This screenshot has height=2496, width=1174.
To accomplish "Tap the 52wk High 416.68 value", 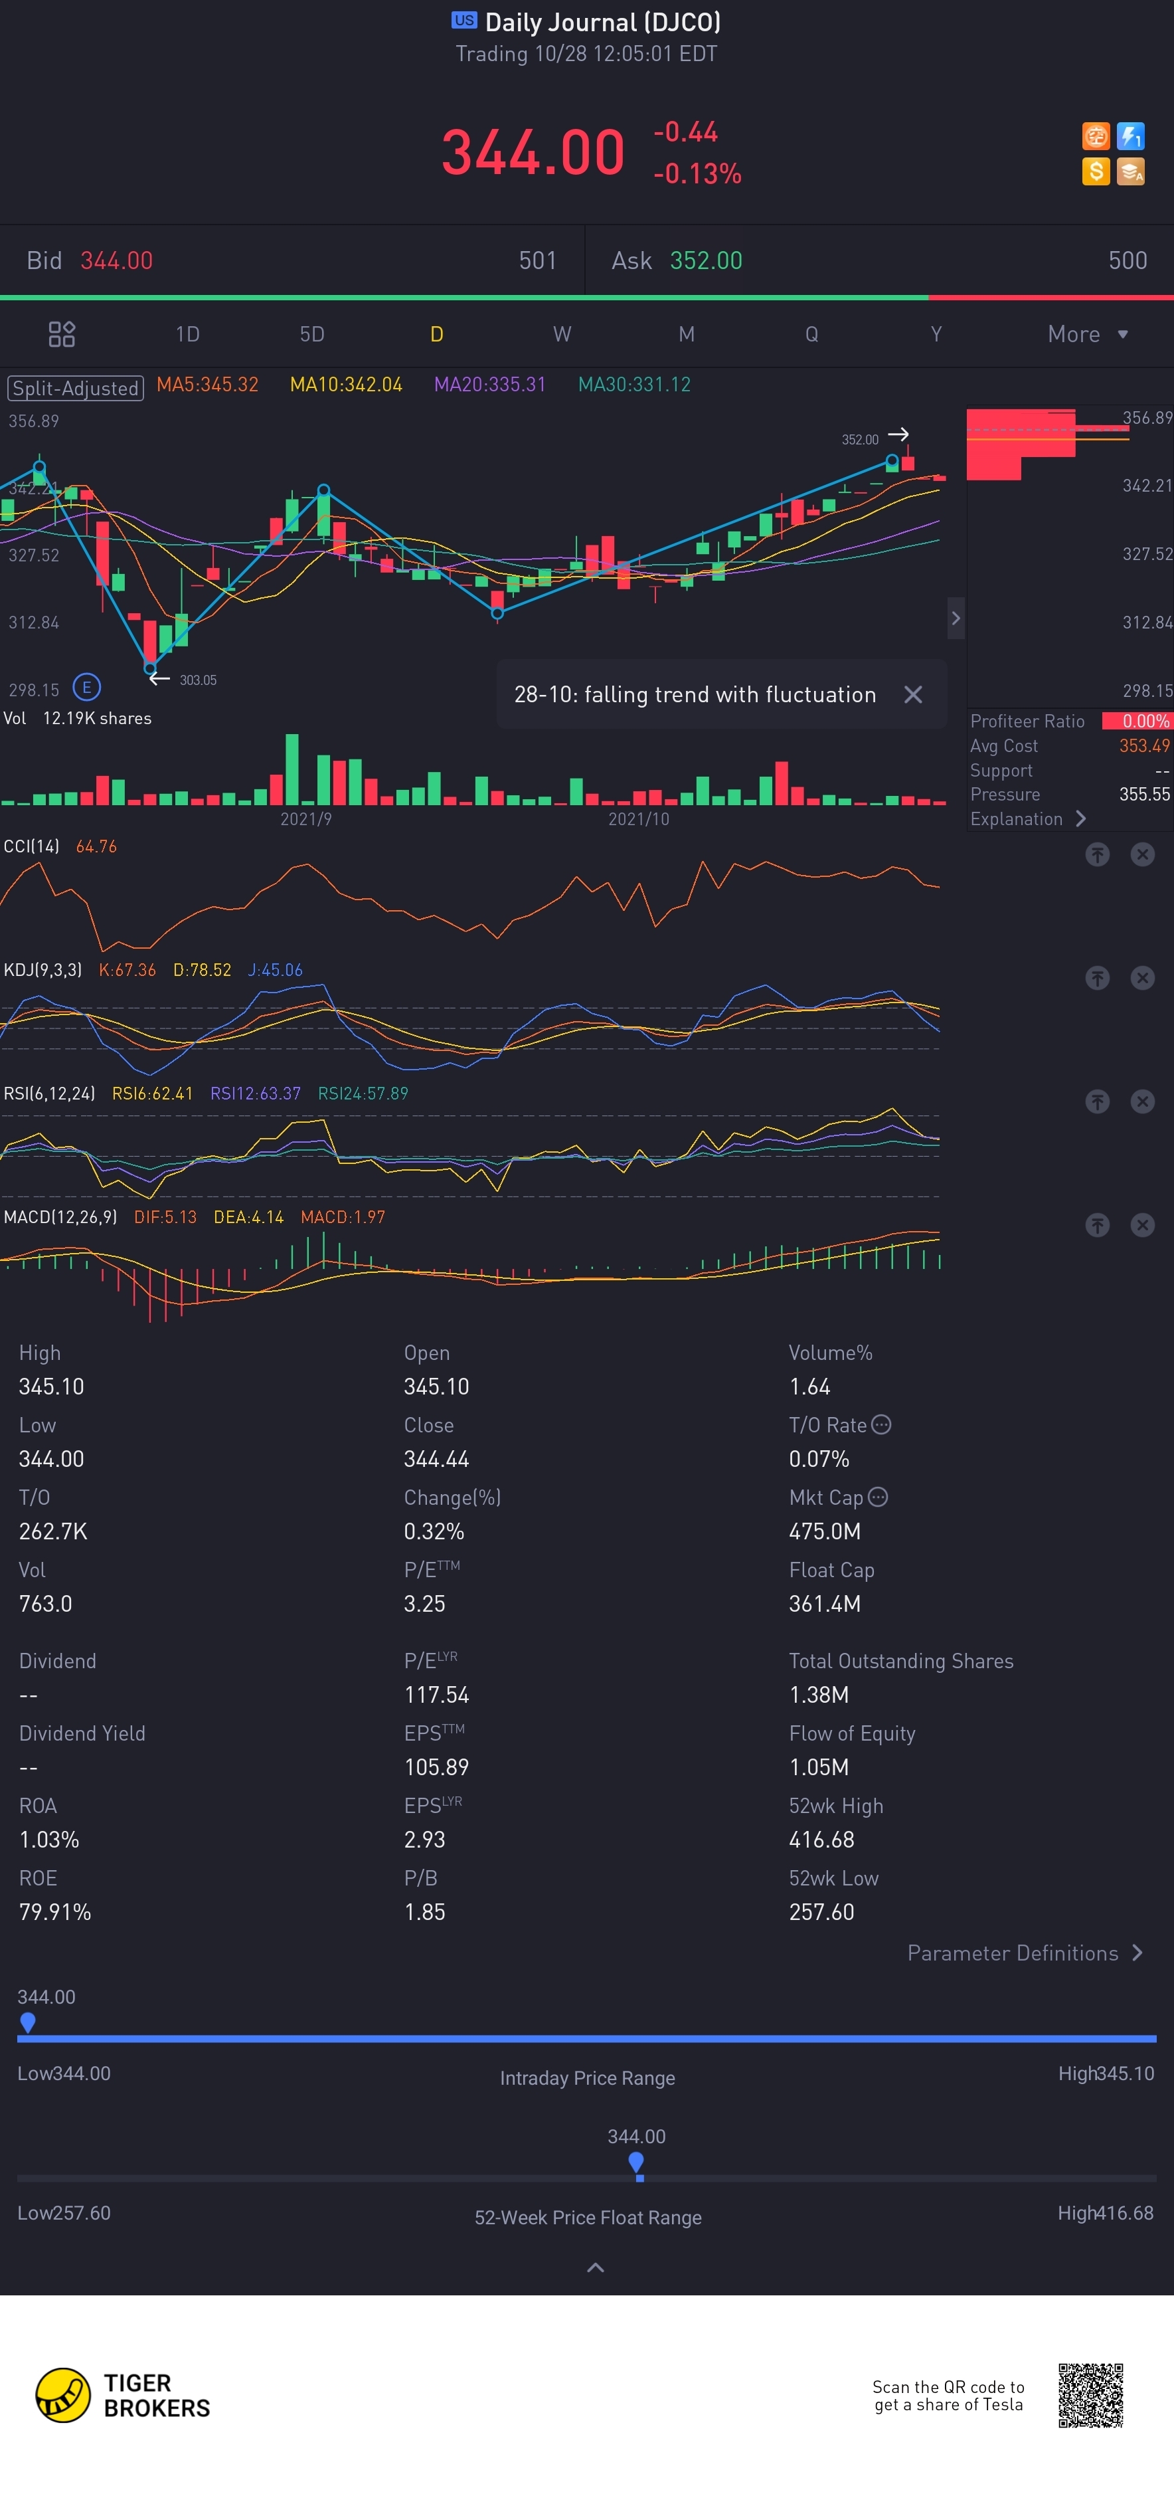I will coord(821,1839).
